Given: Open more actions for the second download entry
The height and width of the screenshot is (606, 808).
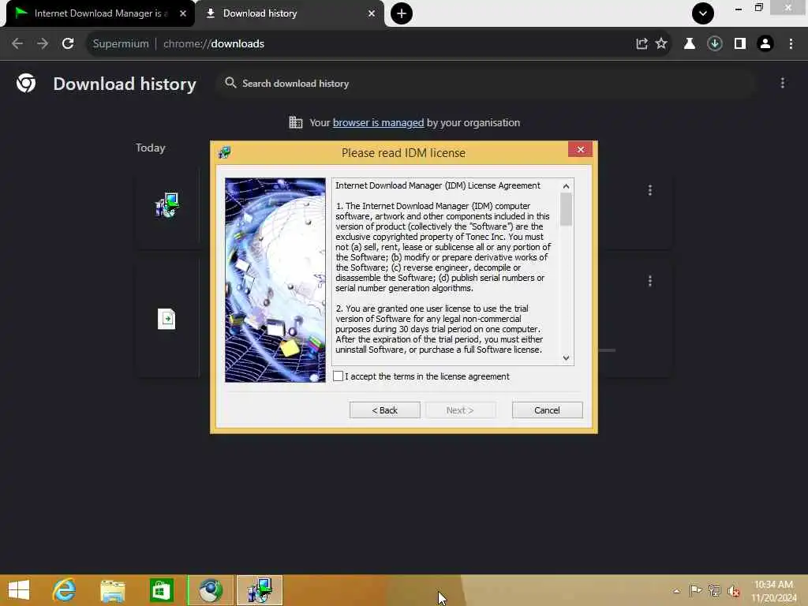Looking at the screenshot, I should (650, 281).
